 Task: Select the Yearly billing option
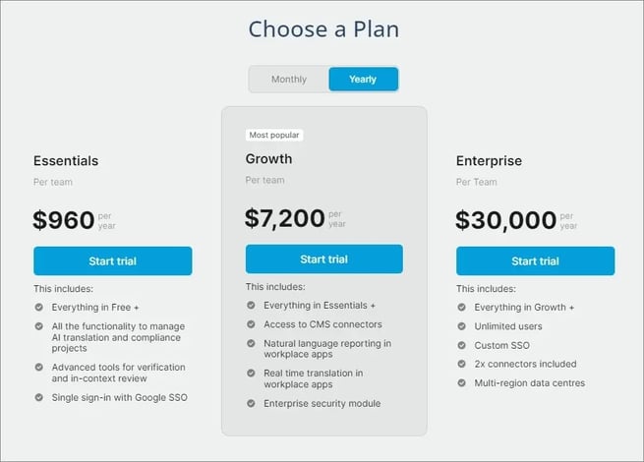tap(363, 79)
